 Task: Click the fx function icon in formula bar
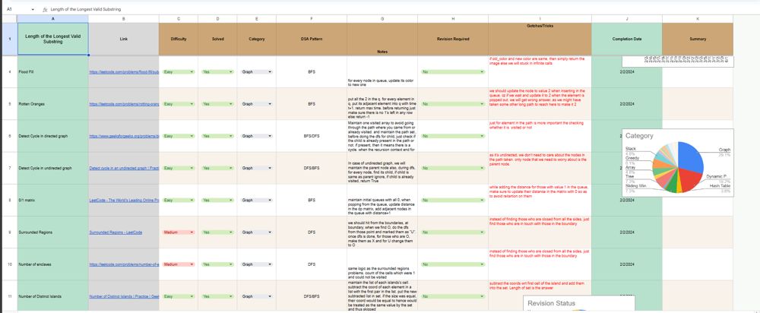click(46, 9)
